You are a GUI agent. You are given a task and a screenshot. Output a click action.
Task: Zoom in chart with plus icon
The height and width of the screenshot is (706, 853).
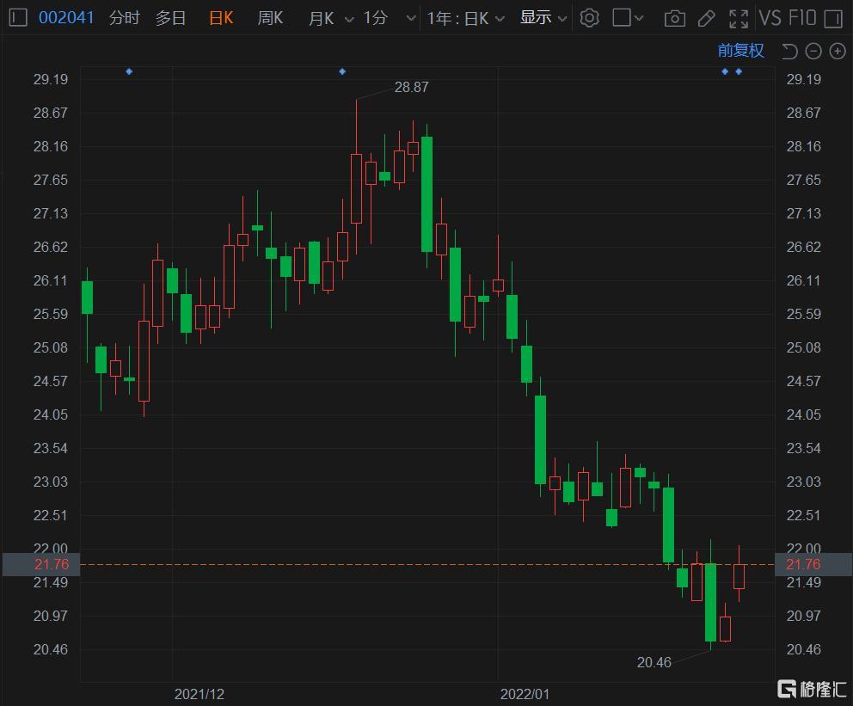pyautogui.click(x=838, y=52)
